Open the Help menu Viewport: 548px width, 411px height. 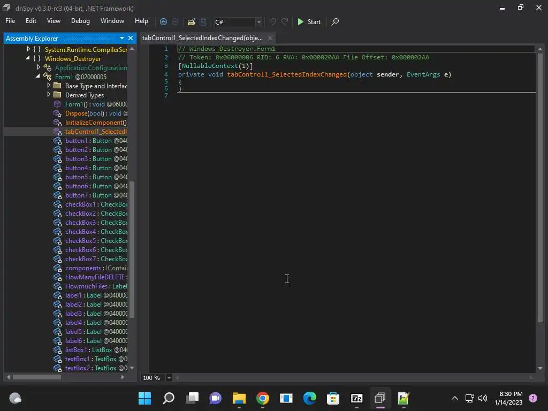[141, 21]
